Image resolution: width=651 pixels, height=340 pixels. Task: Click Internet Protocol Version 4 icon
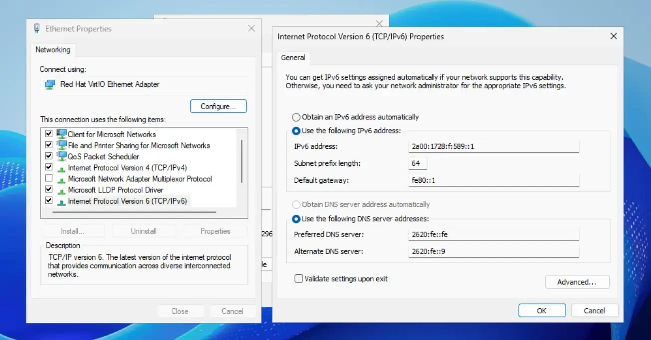tap(61, 168)
